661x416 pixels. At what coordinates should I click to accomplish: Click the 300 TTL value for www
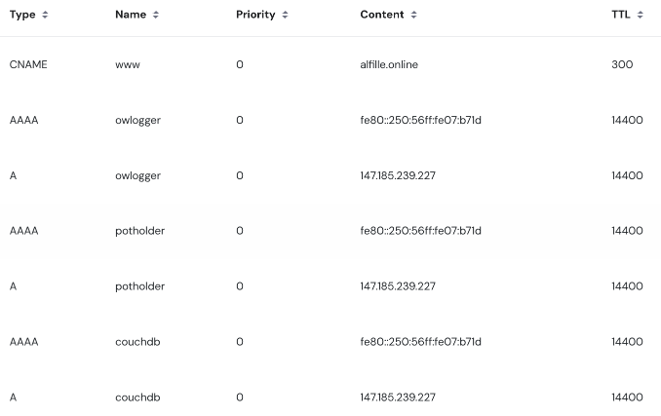tap(621, 64)
